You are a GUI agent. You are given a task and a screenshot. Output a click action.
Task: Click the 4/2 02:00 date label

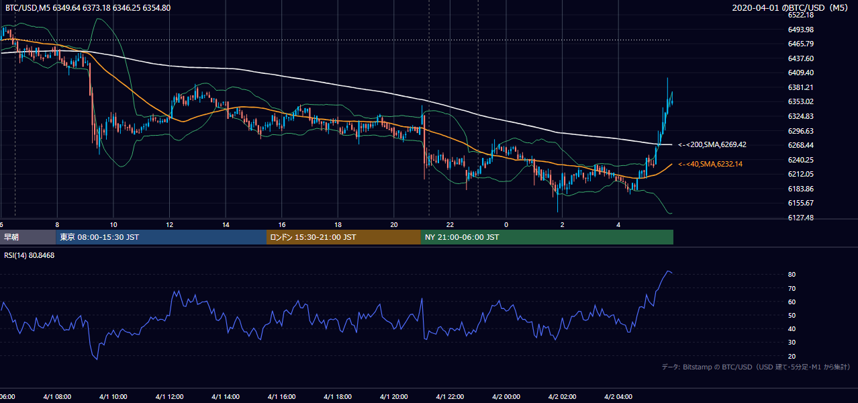(x=563, y=396)
